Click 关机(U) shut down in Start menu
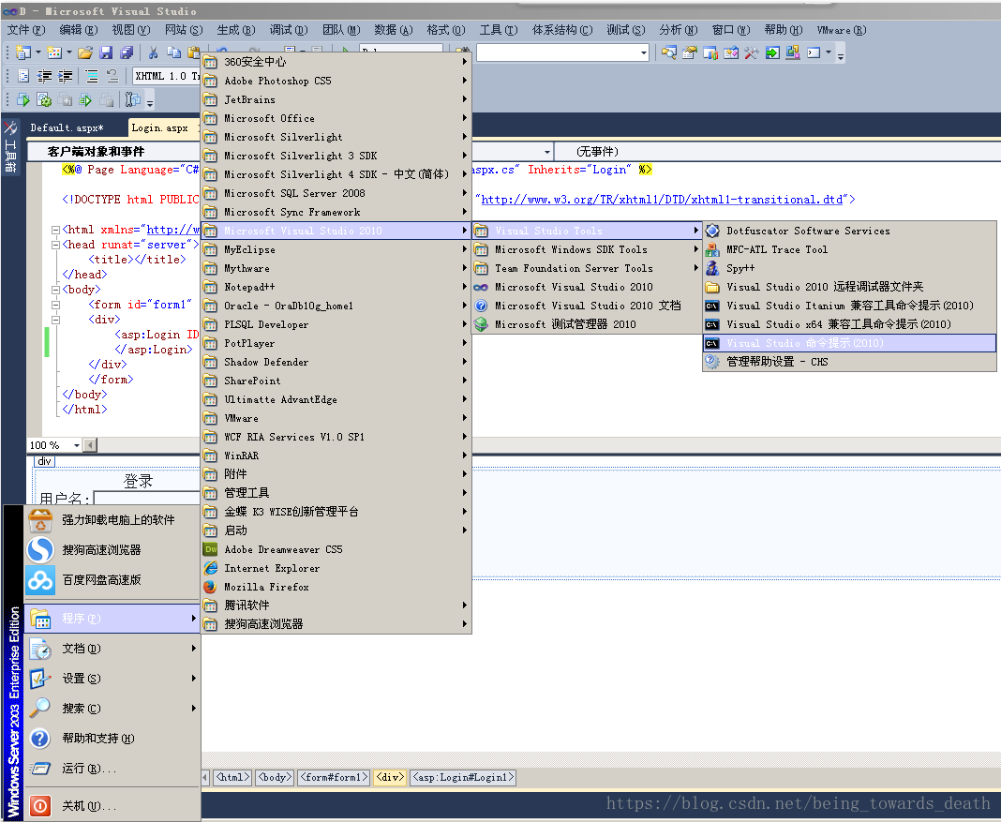 pyautogui.click(x=112, y=806)
